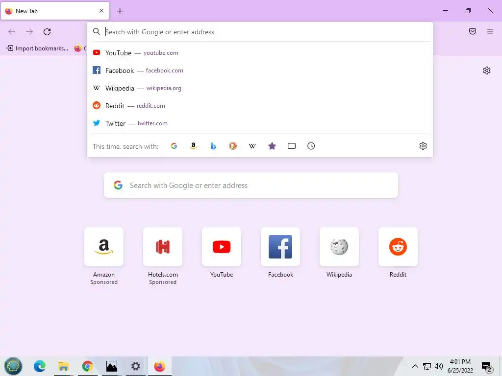
Task: Click the page Google search box
Action: click(x=251, y=185)
